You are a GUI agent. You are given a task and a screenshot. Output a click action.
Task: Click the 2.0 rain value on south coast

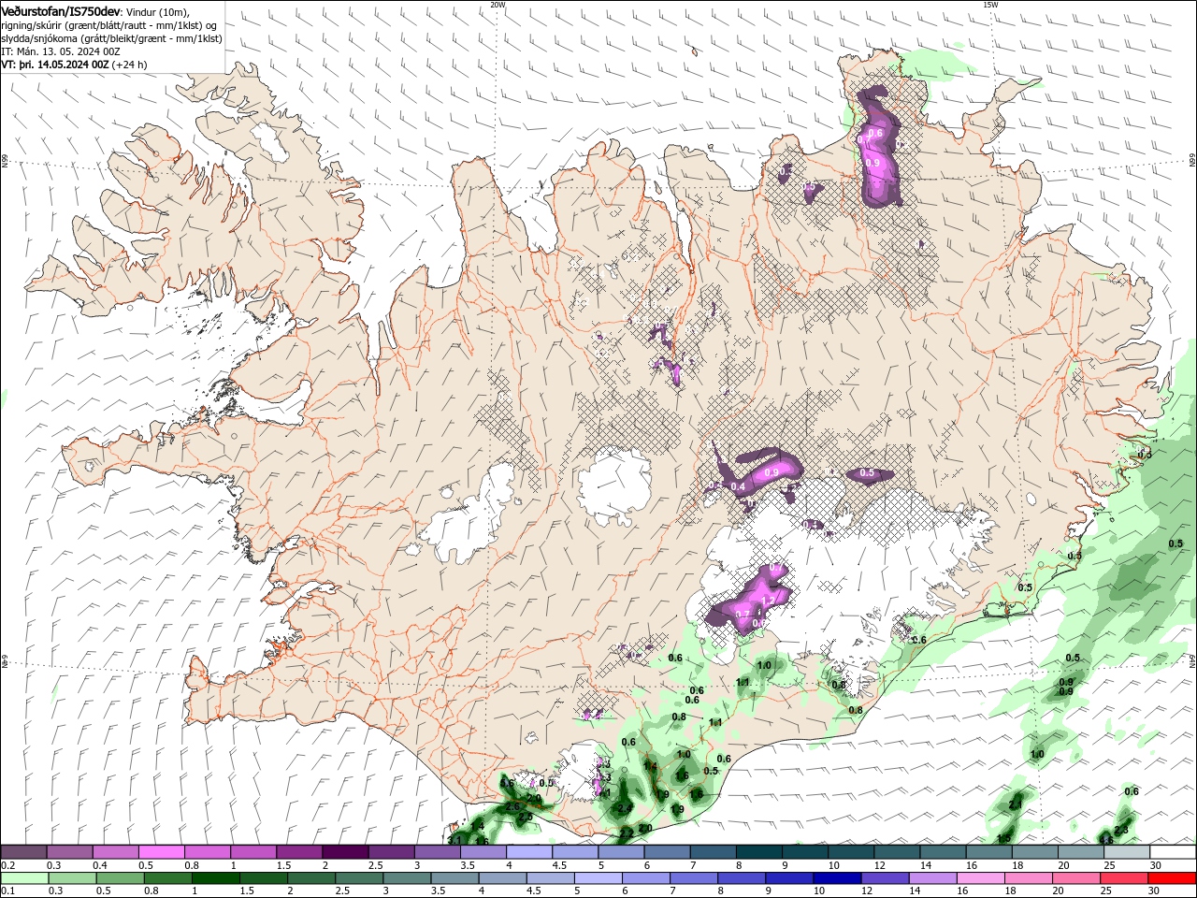(645, 828)
